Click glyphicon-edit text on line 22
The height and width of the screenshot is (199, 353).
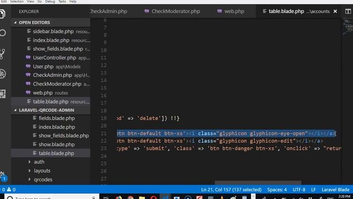tap(271, 141)
